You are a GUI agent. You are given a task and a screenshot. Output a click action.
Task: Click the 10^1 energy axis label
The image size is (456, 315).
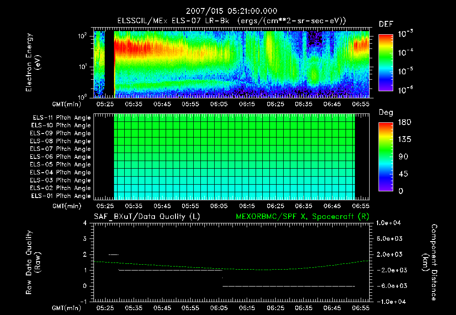coord(82,67)
